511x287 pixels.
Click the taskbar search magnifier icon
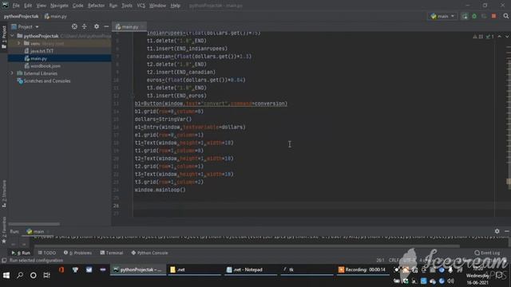[x=20, y=275]
